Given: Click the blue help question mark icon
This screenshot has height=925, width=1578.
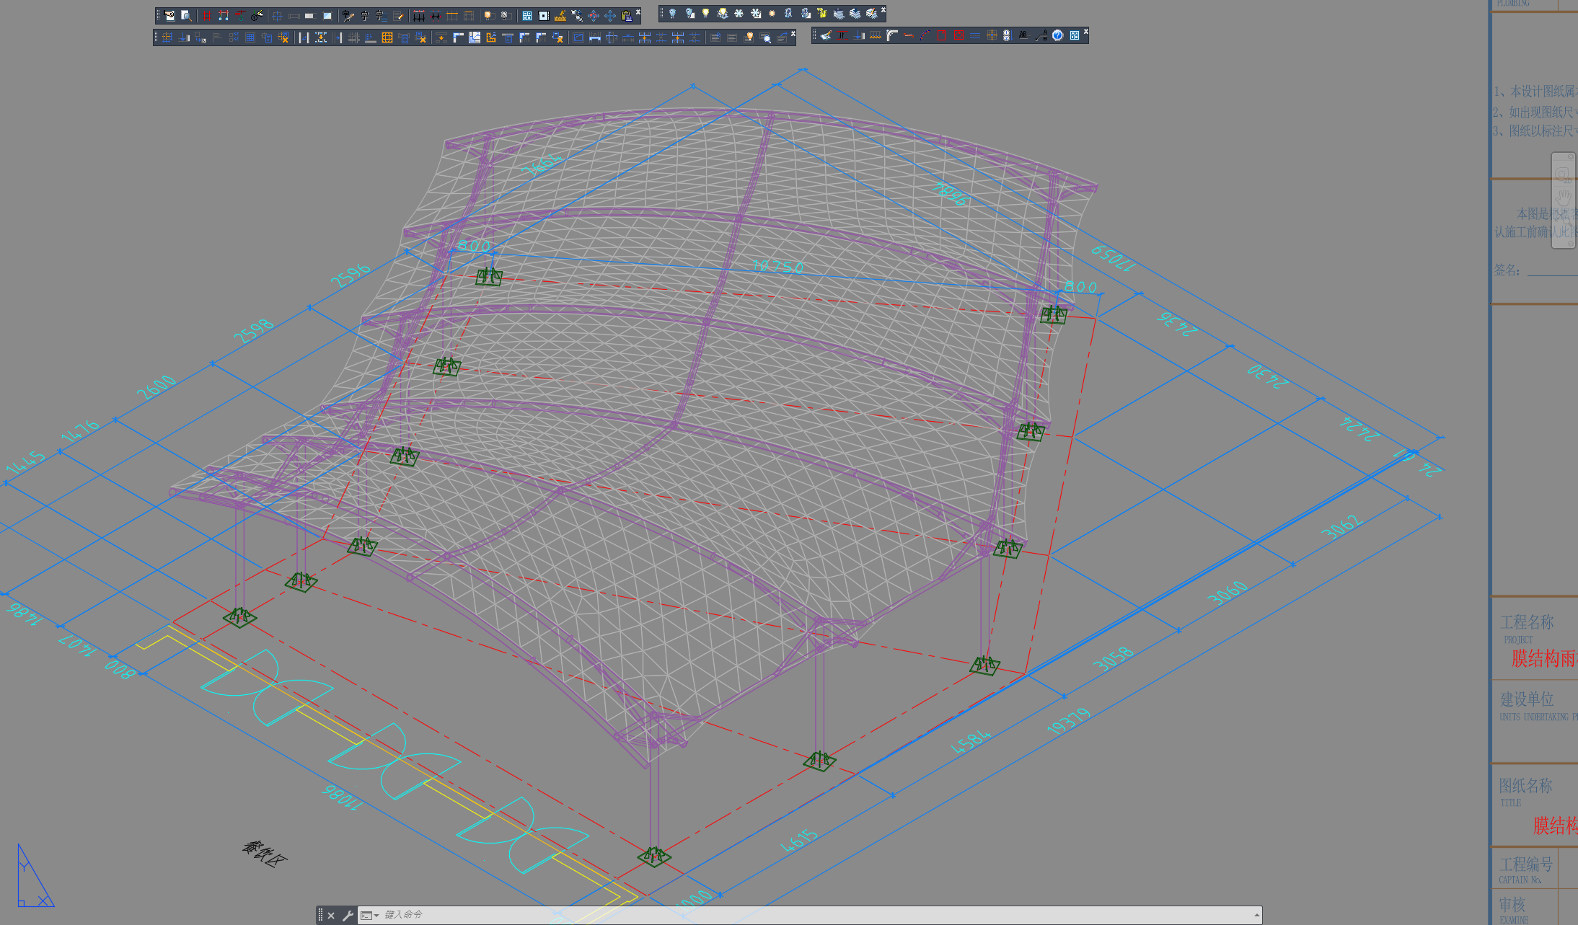Looking at the screenshot, I should click(1057, 35).
